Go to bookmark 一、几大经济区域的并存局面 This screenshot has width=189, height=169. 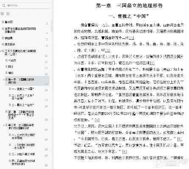click(x=23, y=136)
